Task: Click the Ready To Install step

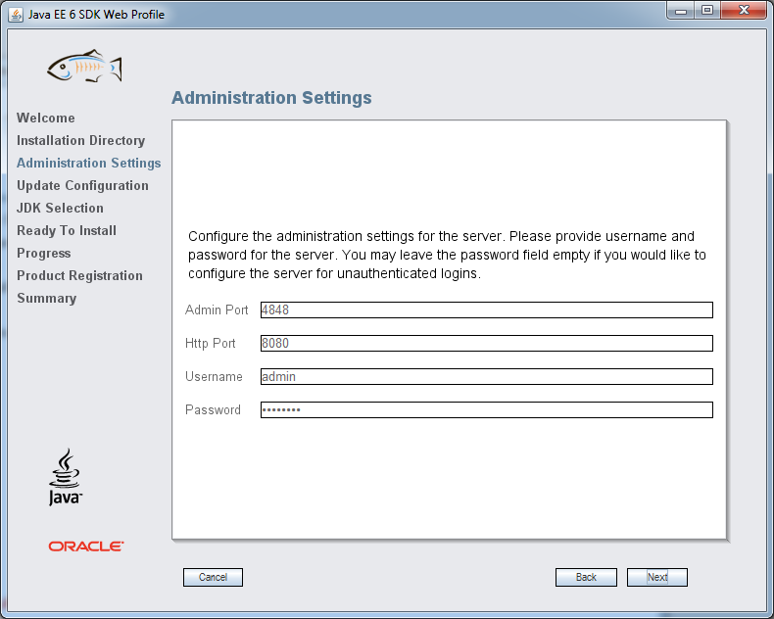Action: point(67,230)
